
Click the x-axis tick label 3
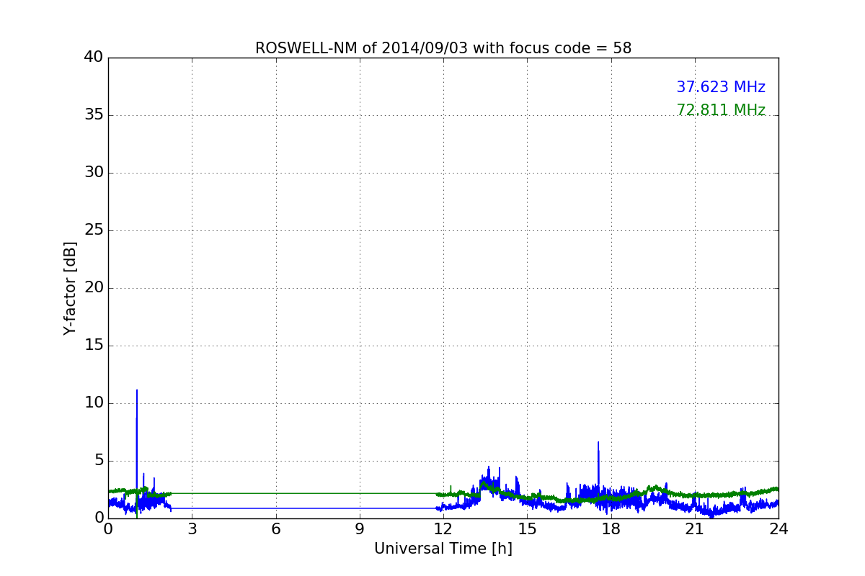(x=192, y=528)
